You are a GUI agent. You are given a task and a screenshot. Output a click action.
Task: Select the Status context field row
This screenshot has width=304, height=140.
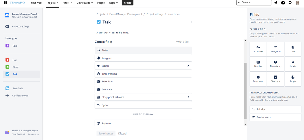pos(143,50)
